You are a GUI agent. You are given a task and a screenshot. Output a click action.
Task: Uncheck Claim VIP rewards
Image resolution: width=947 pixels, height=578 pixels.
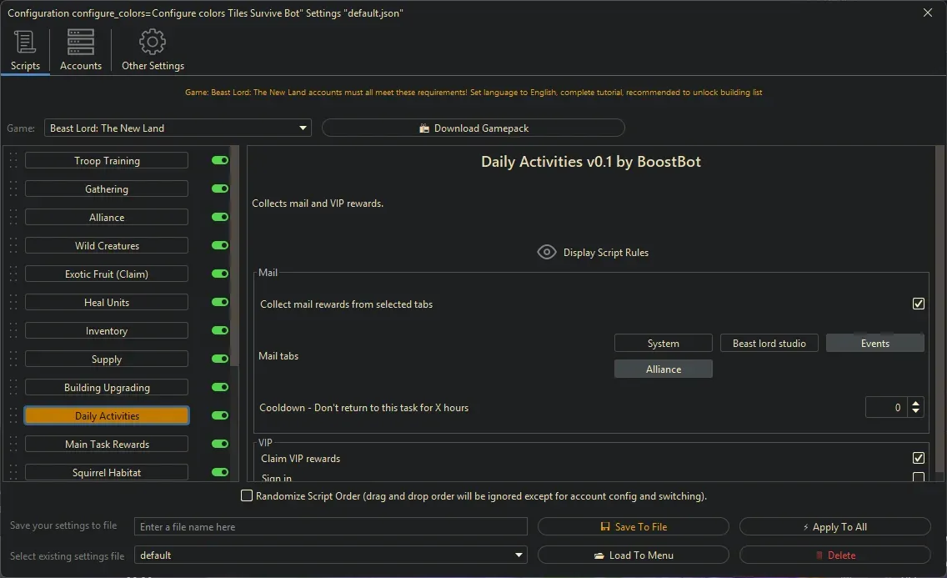pos(918,458)
